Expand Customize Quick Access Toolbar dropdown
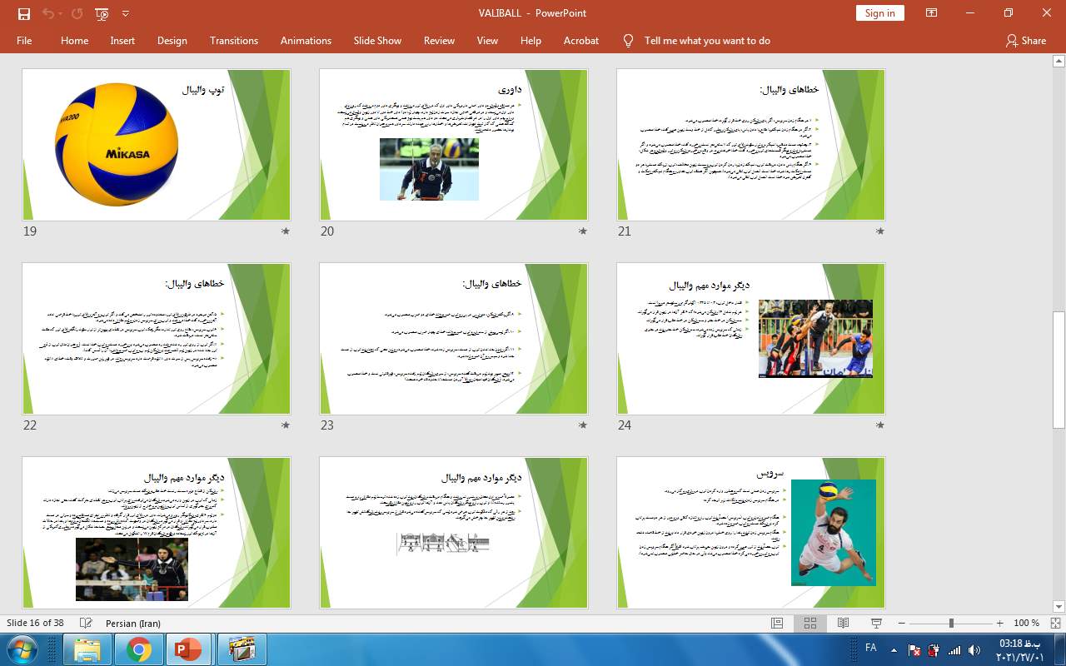This screenshot has height=666, width=1066. tap(126, 13)
